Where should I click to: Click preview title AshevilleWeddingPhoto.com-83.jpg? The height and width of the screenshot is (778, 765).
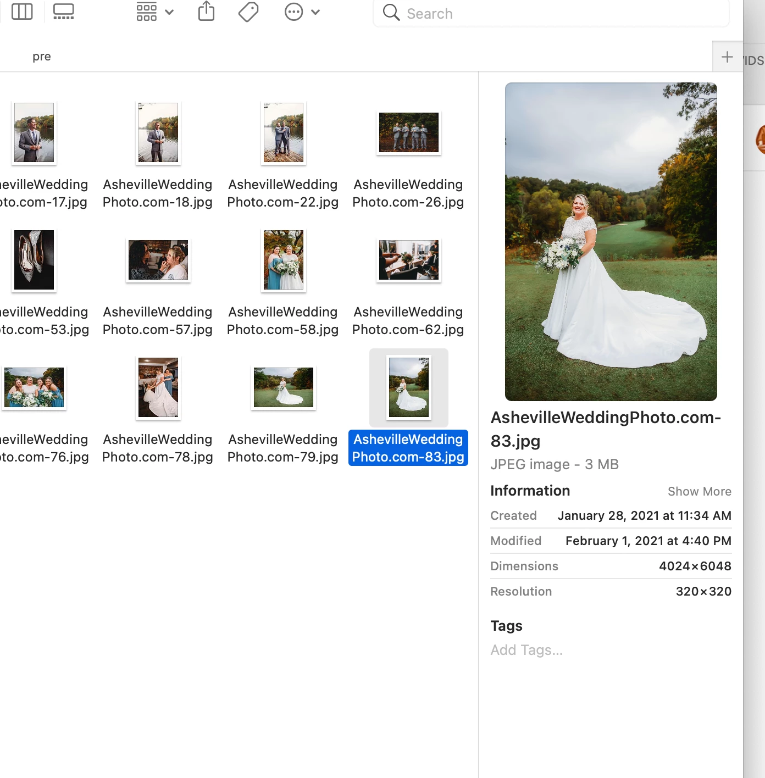coord(606,429)
